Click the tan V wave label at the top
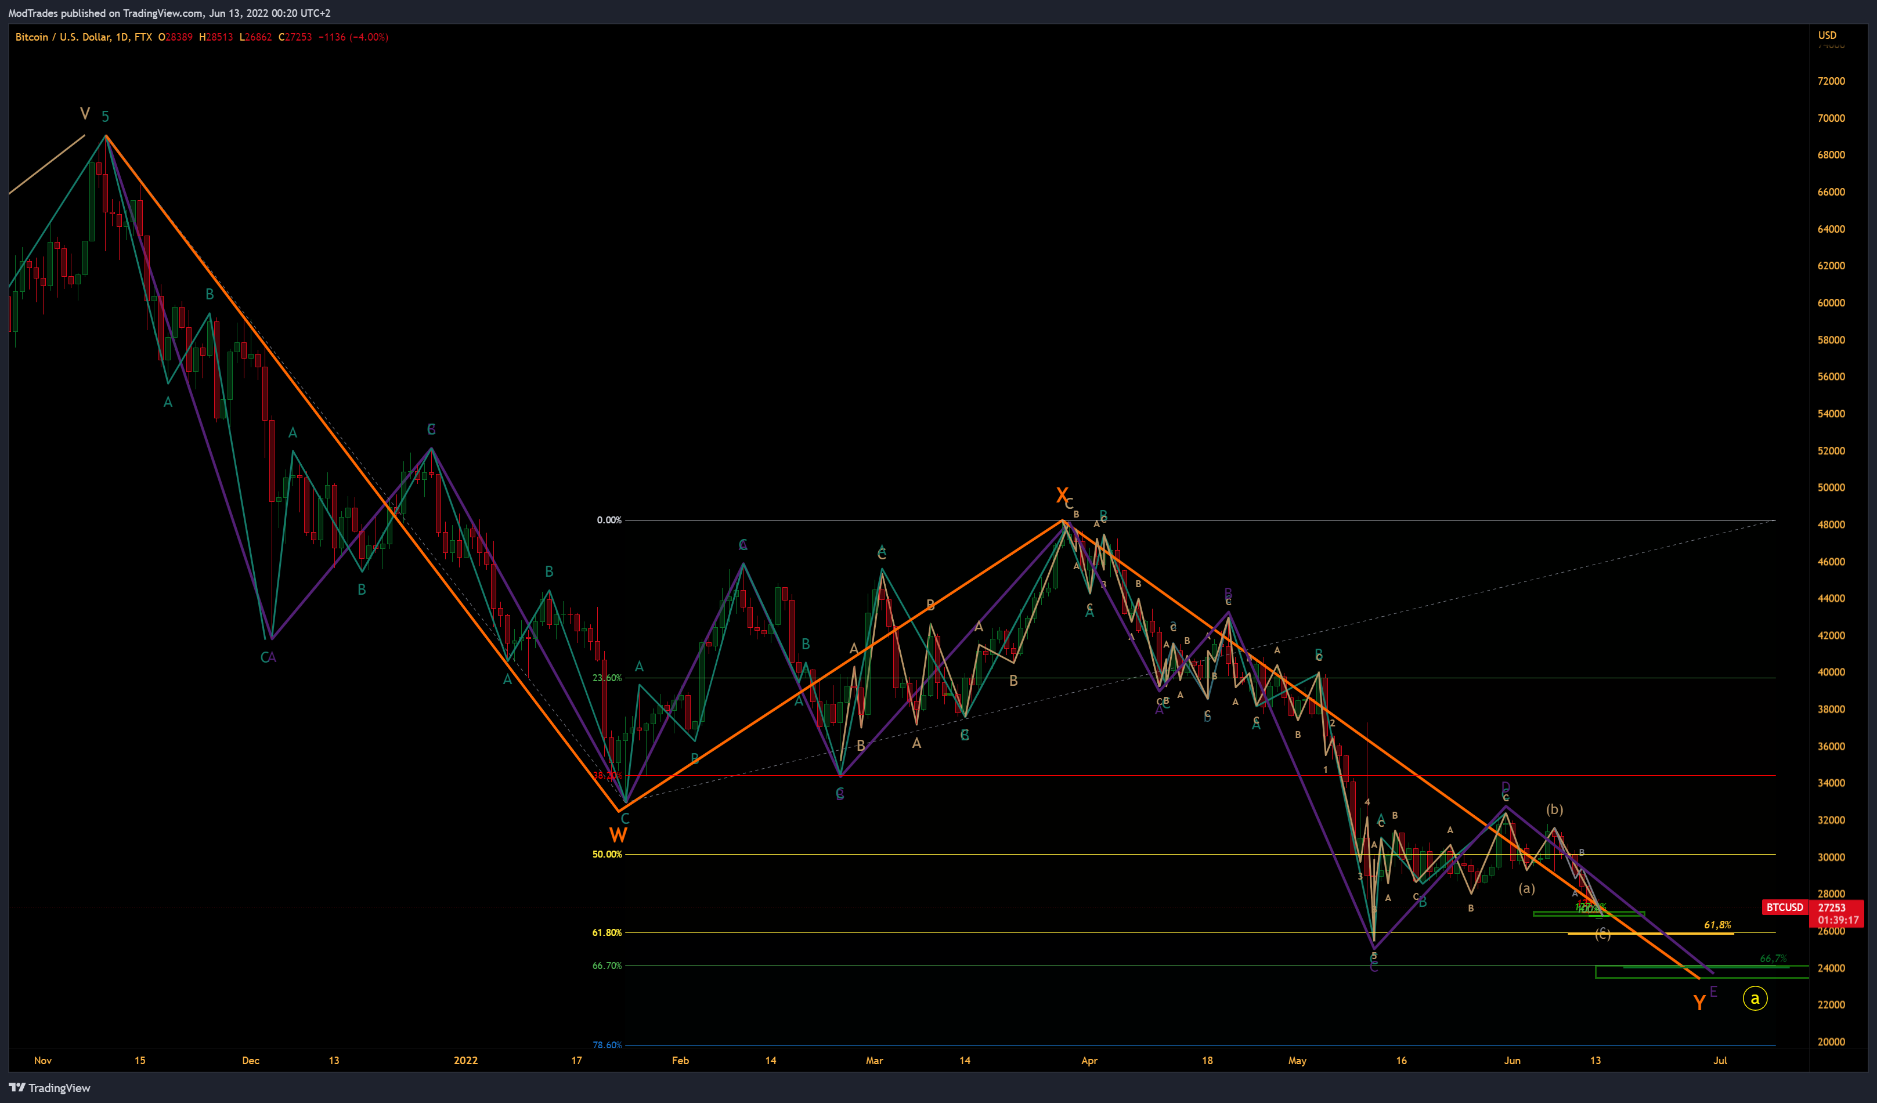The height and width of the screenshot is (1103, 1877). click(x=85, y=114)
